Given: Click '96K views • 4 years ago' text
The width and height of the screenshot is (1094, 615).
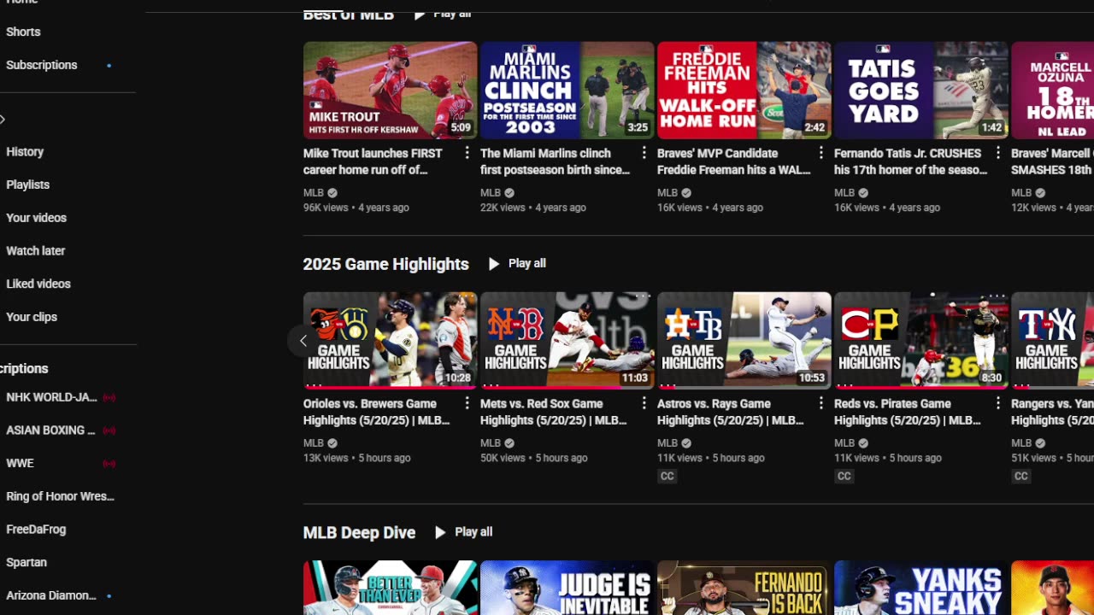Looking at the screenshot, I should 356,208.
